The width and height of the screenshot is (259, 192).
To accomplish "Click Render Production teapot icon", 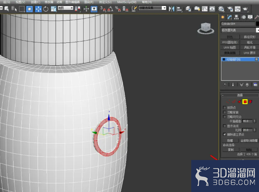I will (245, 9).
